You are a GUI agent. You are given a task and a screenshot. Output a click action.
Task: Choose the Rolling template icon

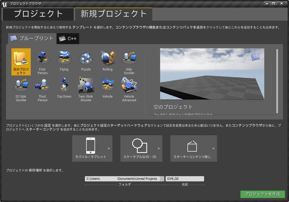108,62
